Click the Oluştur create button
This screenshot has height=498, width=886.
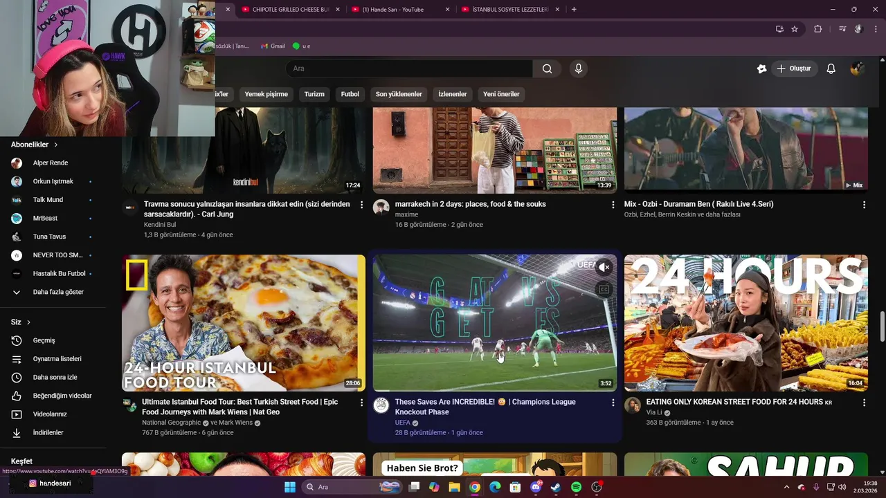pyautogui.click(x=795, y=68)
